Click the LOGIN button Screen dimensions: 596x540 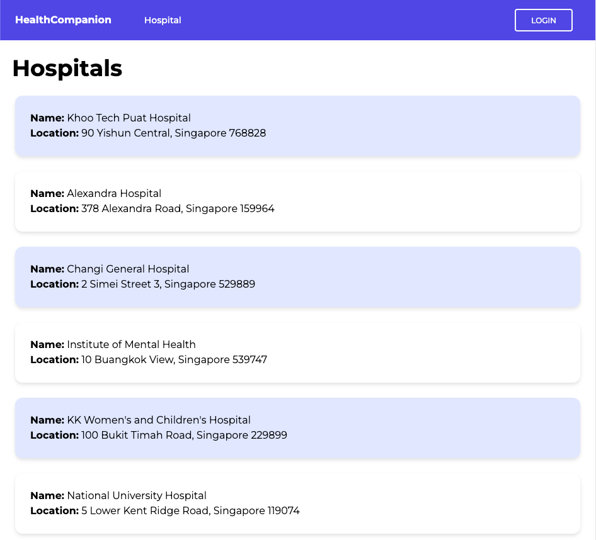[543, 20]
